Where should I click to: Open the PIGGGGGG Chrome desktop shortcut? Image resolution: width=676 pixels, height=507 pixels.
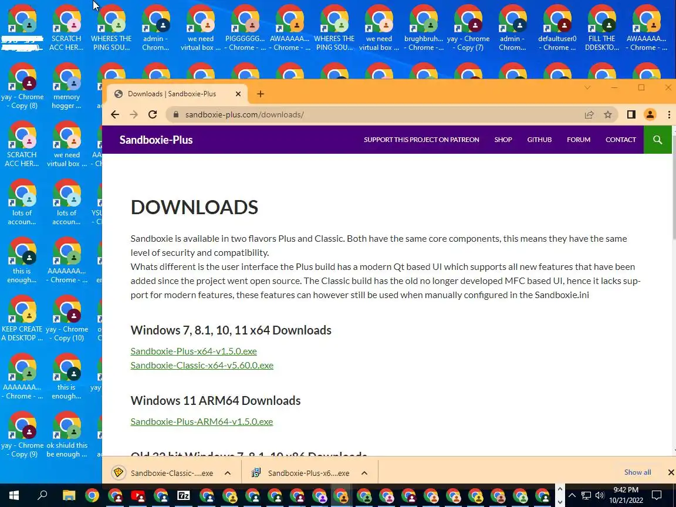(245, 28)
